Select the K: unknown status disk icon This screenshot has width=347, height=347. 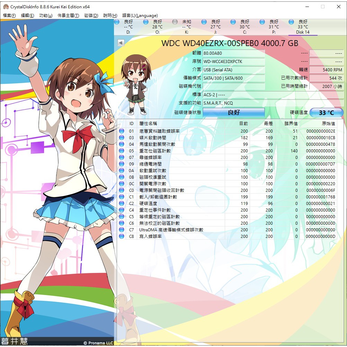(175, 22)
